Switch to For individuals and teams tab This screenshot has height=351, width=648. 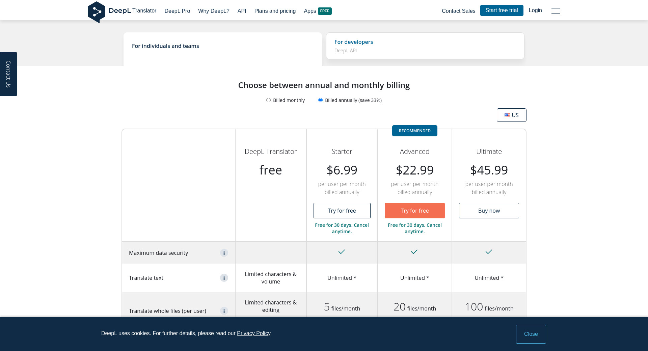pos(222,46)
